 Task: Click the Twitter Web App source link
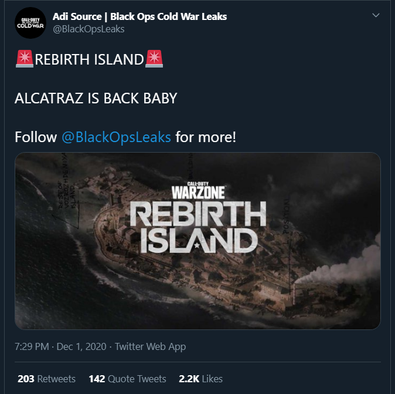click(x=151, y=347)
